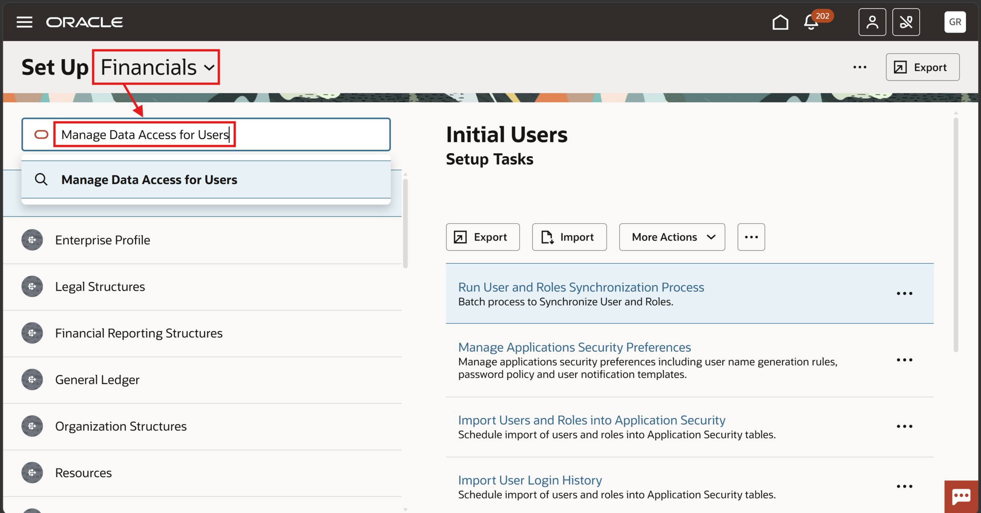The height and width of the screenshot is (513, 981).
Task: Expand the More Actions dropdown
Action: click(672, 237)
